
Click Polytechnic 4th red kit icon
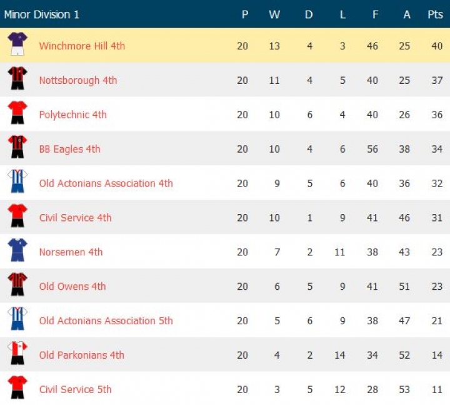point(17,114)
